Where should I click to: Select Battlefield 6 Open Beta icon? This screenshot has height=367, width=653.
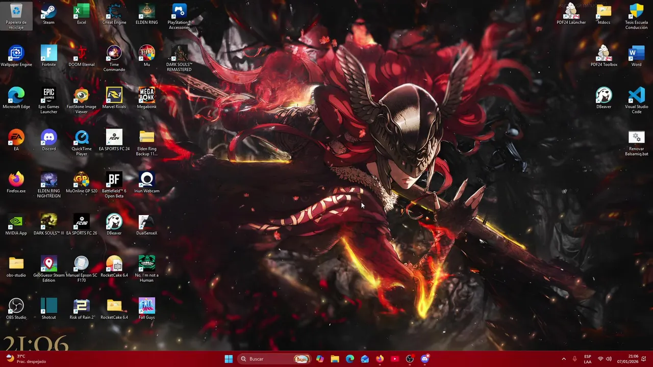click(x=114, y=185)
